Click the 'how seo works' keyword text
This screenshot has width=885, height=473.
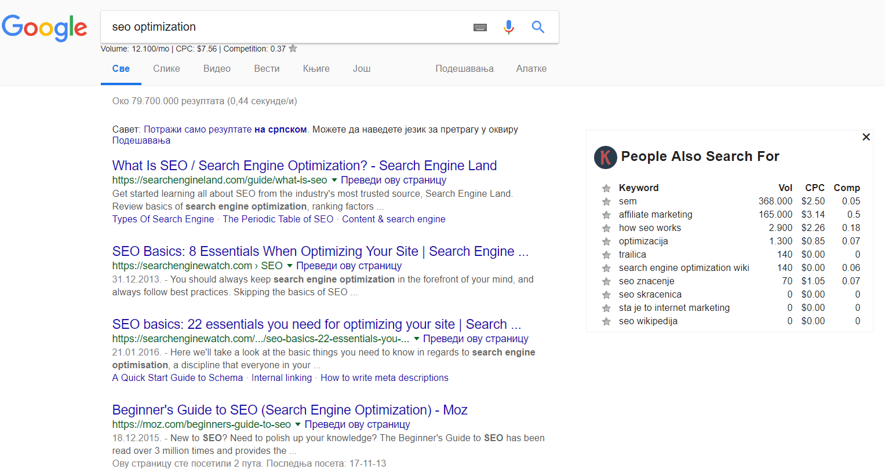click(x=650, y=228)
